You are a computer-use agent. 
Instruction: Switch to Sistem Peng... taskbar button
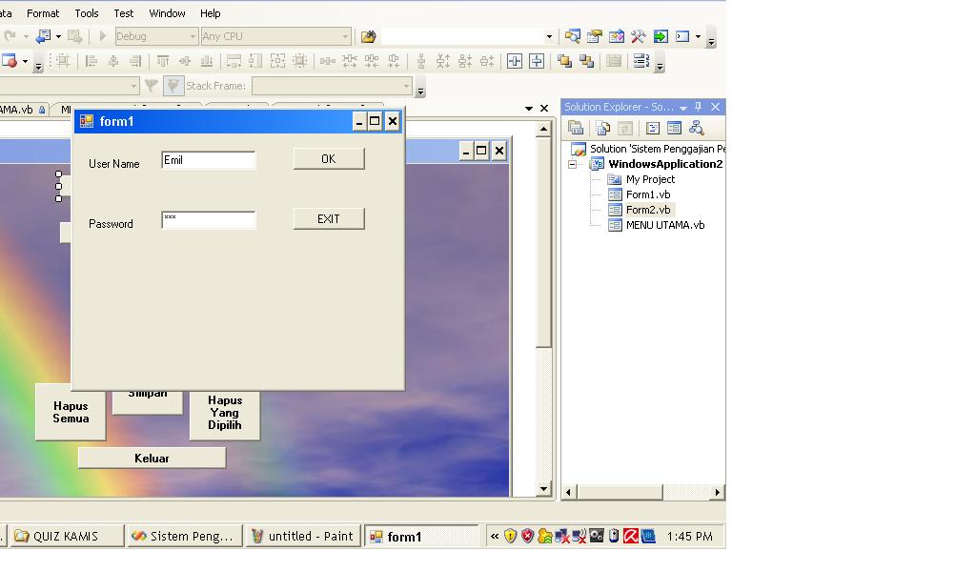(185, 536)
